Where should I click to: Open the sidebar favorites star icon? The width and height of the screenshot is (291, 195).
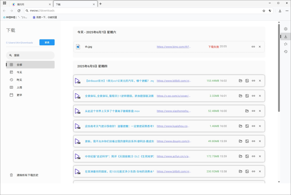click(286, 44)
